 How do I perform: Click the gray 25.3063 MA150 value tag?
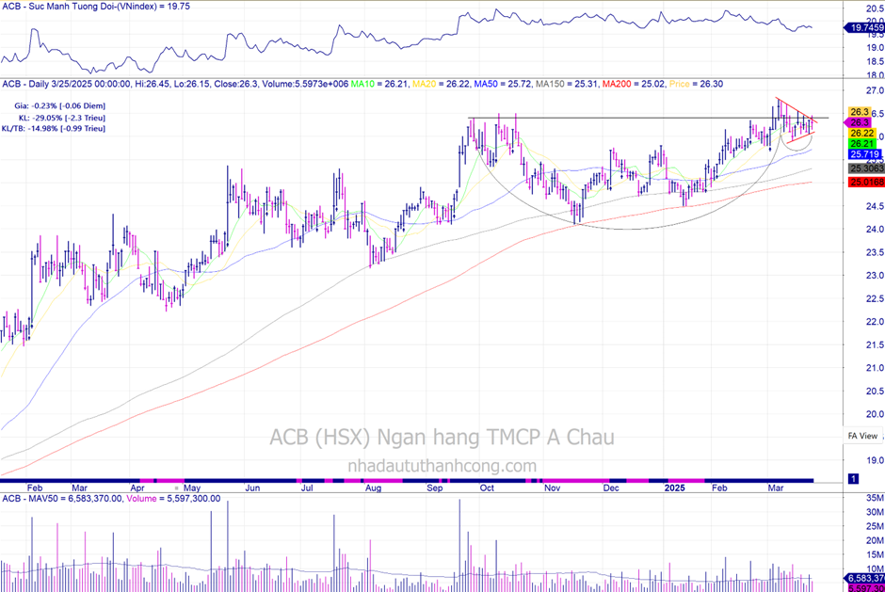[x=865, y=168]
